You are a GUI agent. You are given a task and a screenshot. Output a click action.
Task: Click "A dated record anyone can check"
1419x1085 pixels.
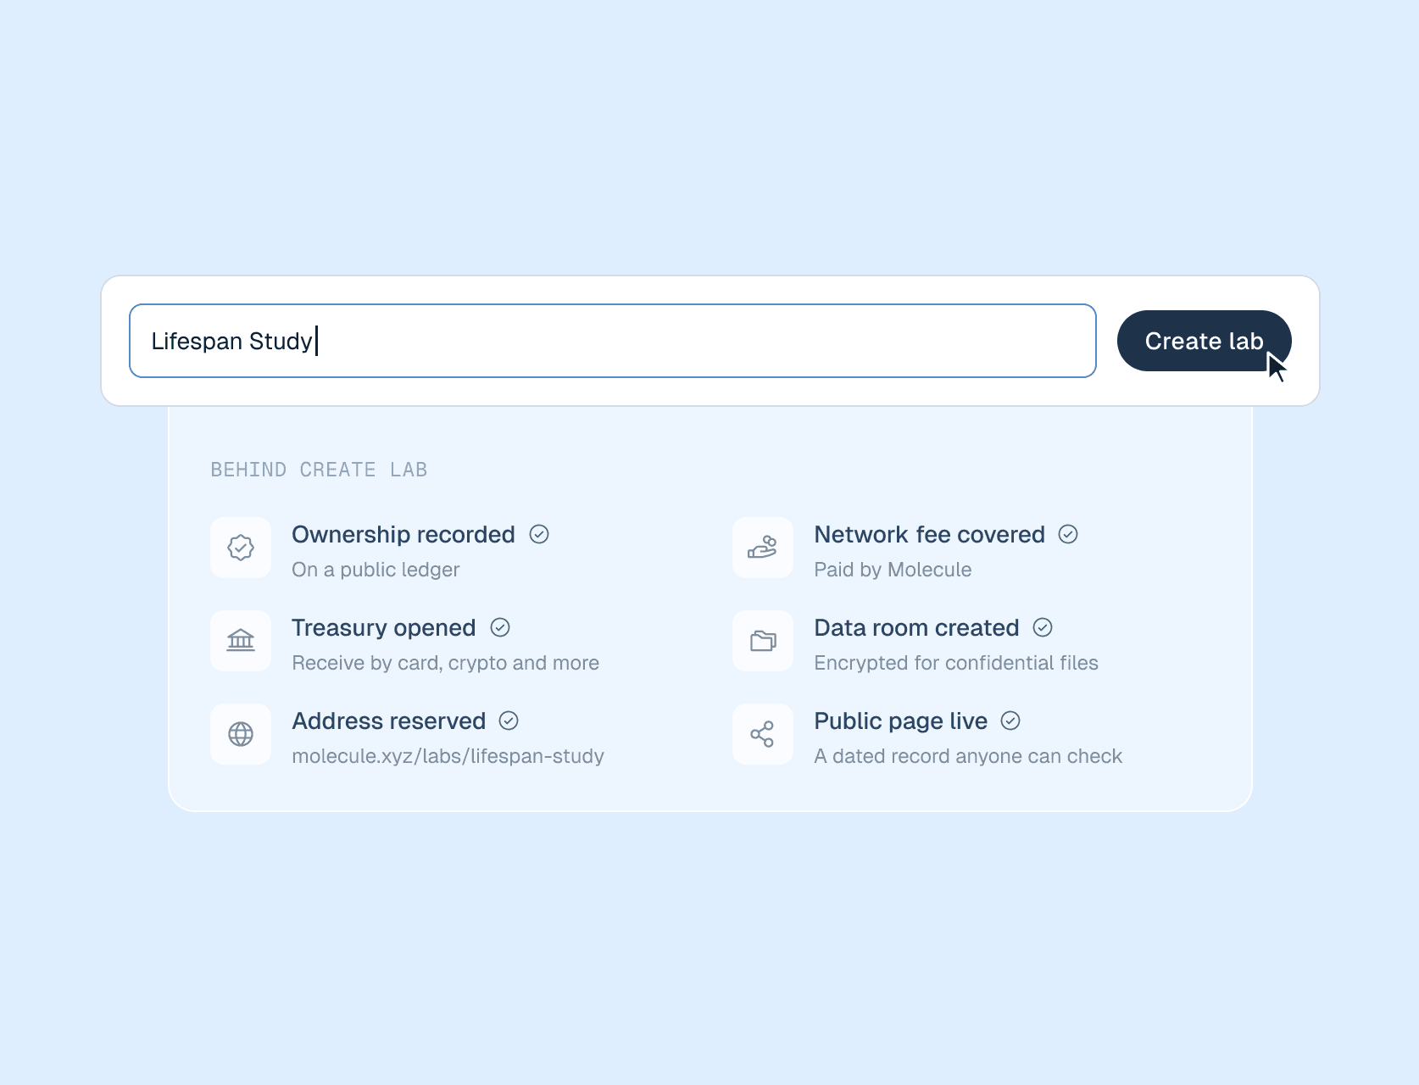[x=968, y=756]
